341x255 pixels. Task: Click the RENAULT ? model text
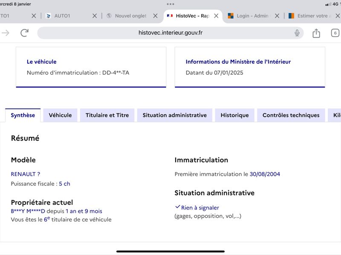[x=26, y=174]
